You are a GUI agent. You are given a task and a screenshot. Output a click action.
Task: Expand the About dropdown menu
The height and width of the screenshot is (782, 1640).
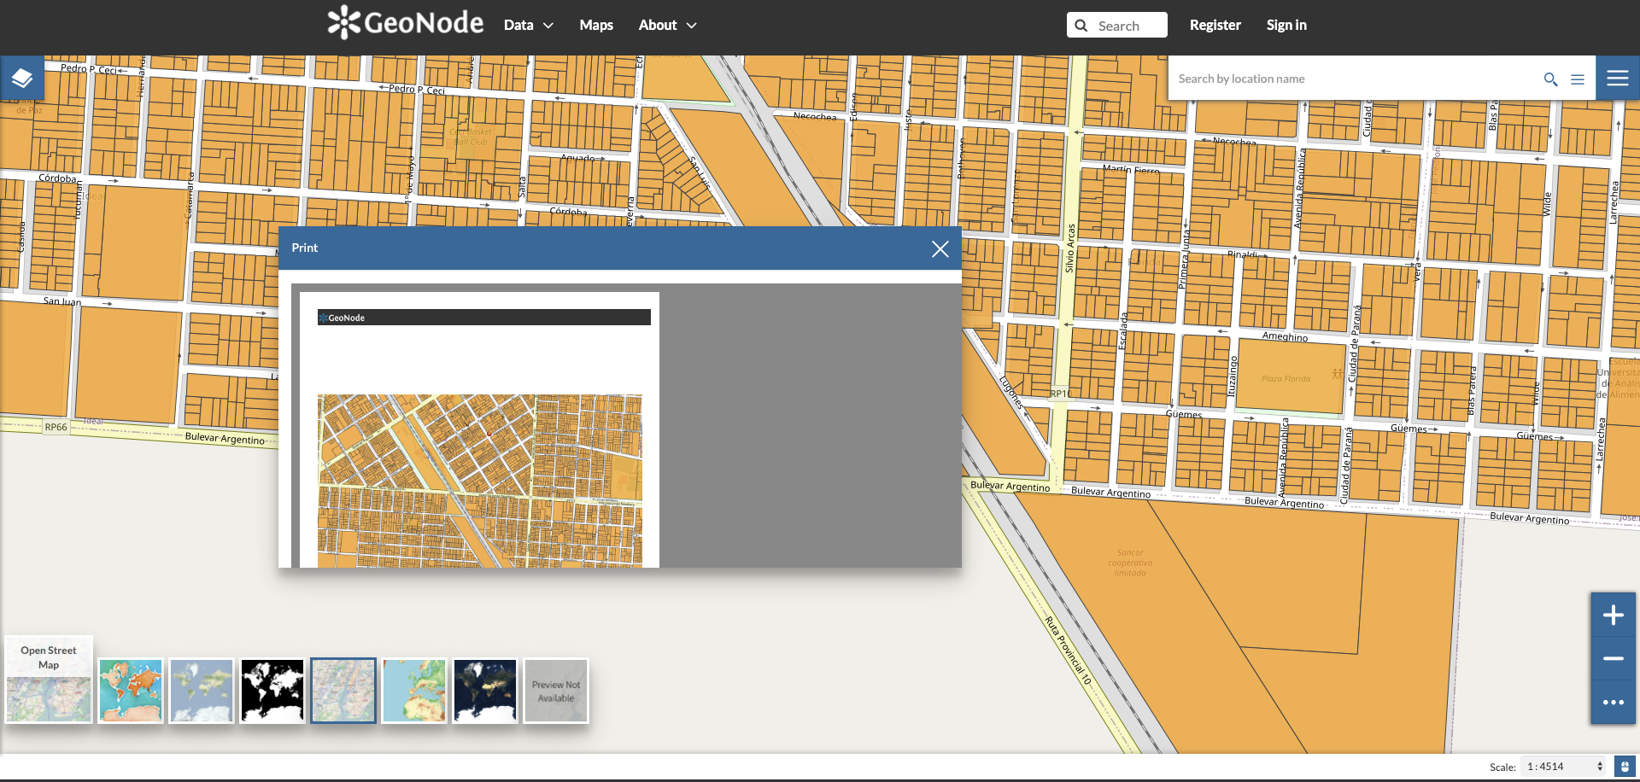668,25
